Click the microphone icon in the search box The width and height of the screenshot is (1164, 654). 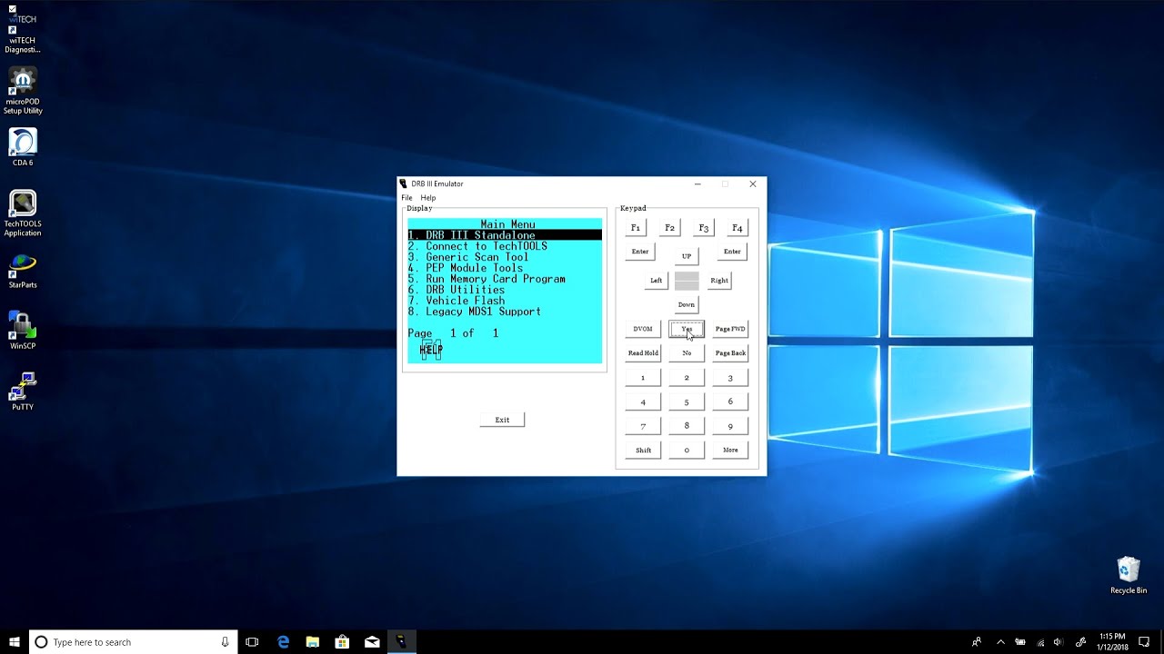[225, 642]
